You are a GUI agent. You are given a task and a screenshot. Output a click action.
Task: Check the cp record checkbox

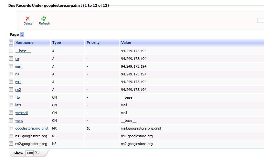point(11,58)
